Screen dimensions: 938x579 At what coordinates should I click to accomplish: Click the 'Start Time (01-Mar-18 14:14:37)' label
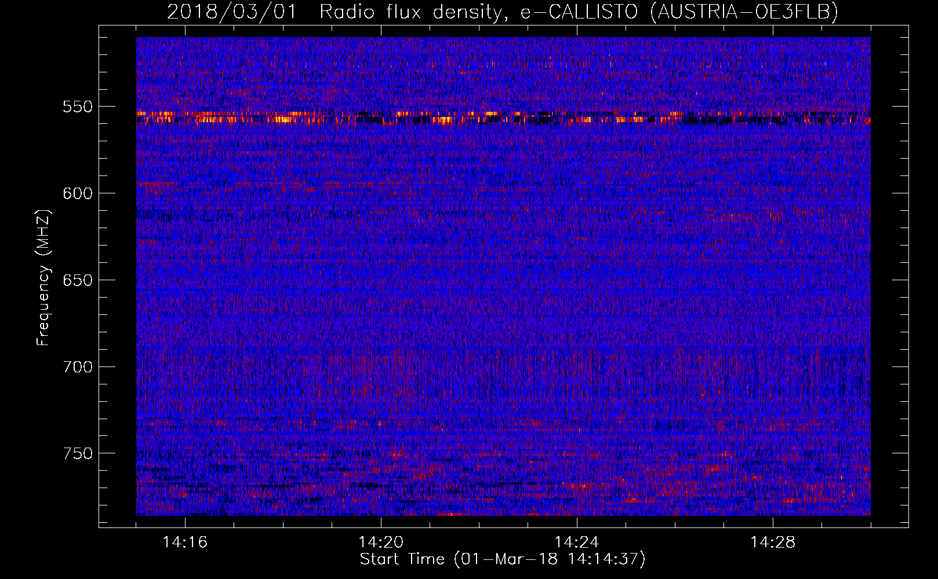click(503, 559)
